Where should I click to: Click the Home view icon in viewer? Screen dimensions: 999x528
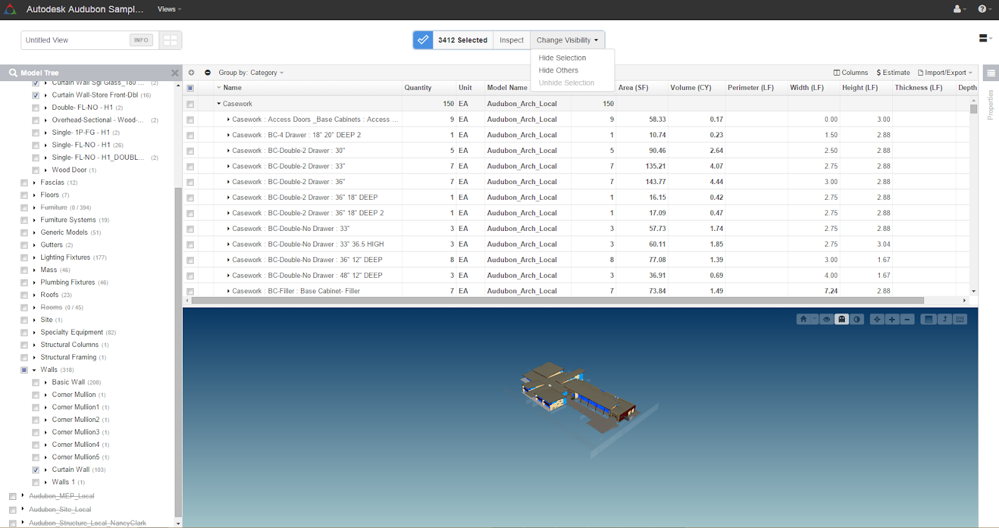804,319
